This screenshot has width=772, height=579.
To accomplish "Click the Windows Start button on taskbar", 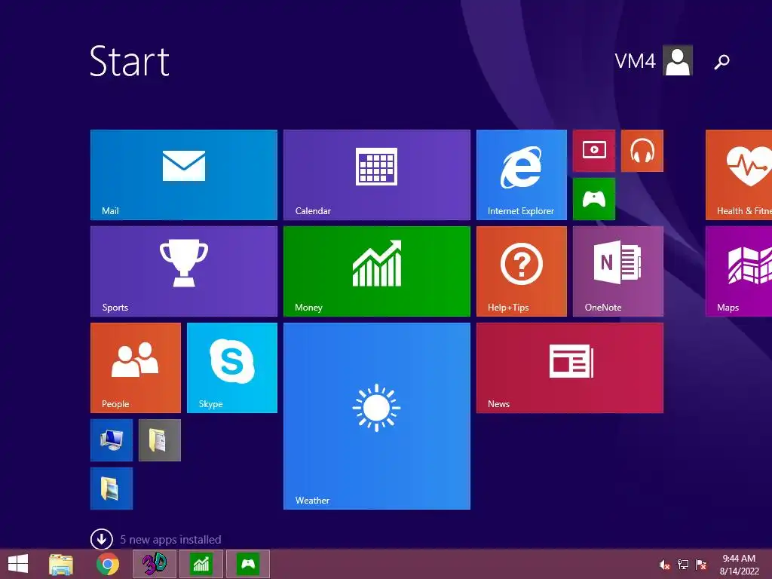I will [18, 564].
